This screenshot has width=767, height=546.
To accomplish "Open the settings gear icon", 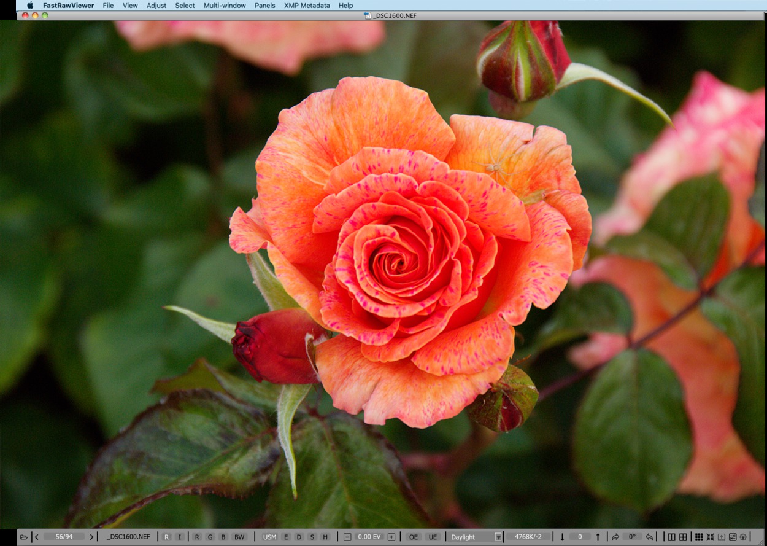I will pos(743,537).
